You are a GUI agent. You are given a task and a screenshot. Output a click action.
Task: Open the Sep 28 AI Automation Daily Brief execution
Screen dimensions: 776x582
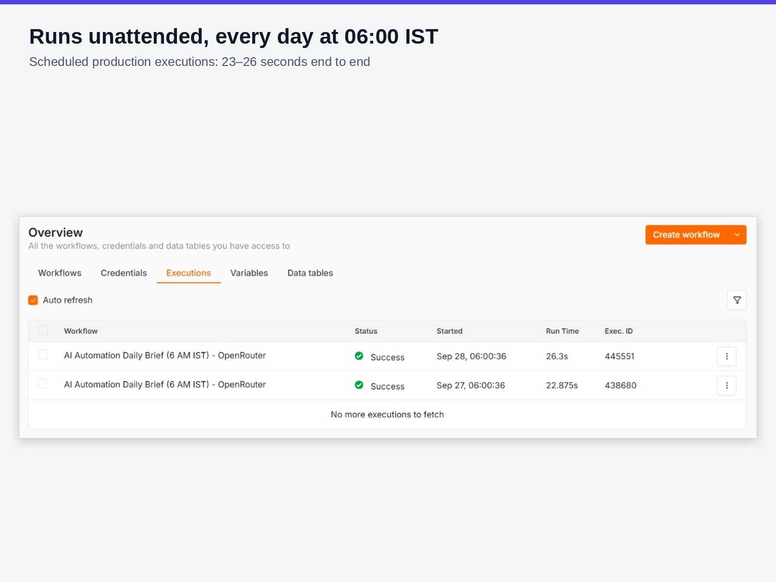pyautogui.click(x=165, y=356)
